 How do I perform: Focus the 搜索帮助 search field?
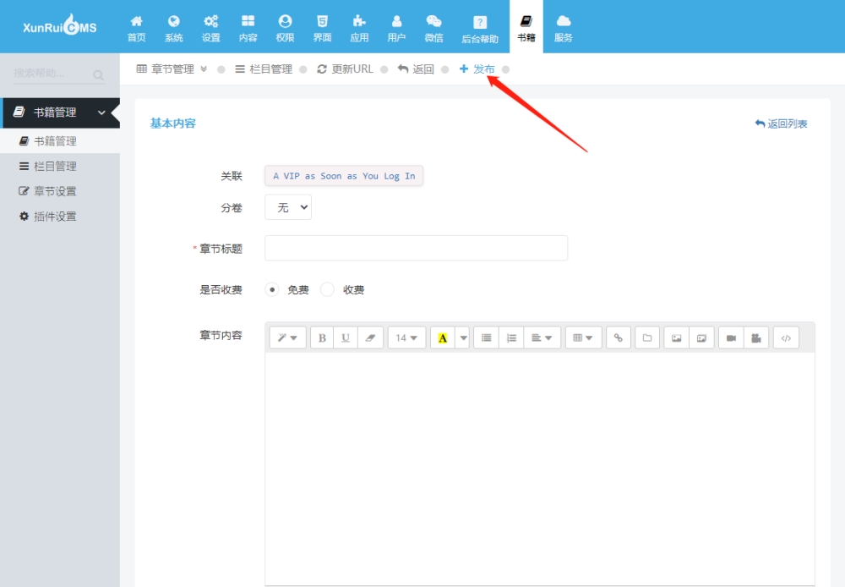[52, 74]
